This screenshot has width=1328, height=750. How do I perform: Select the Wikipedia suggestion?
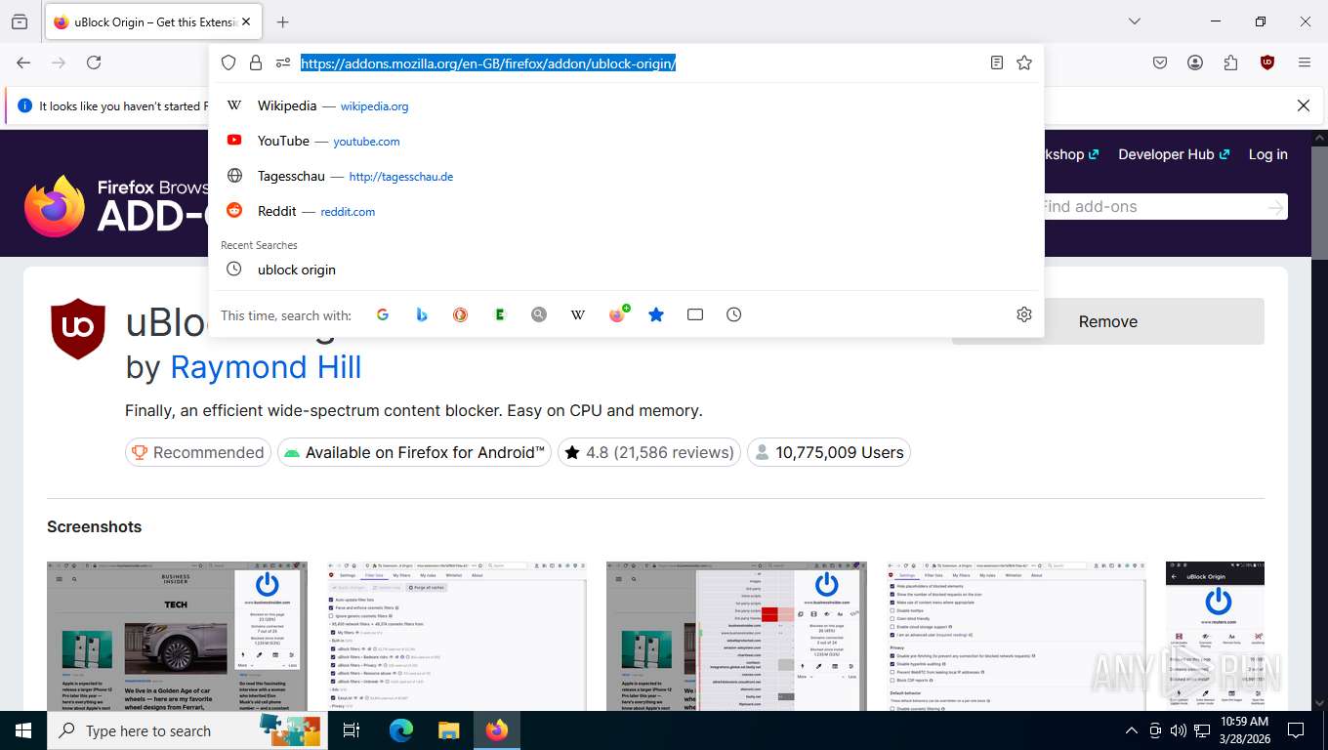click(626, 105)
